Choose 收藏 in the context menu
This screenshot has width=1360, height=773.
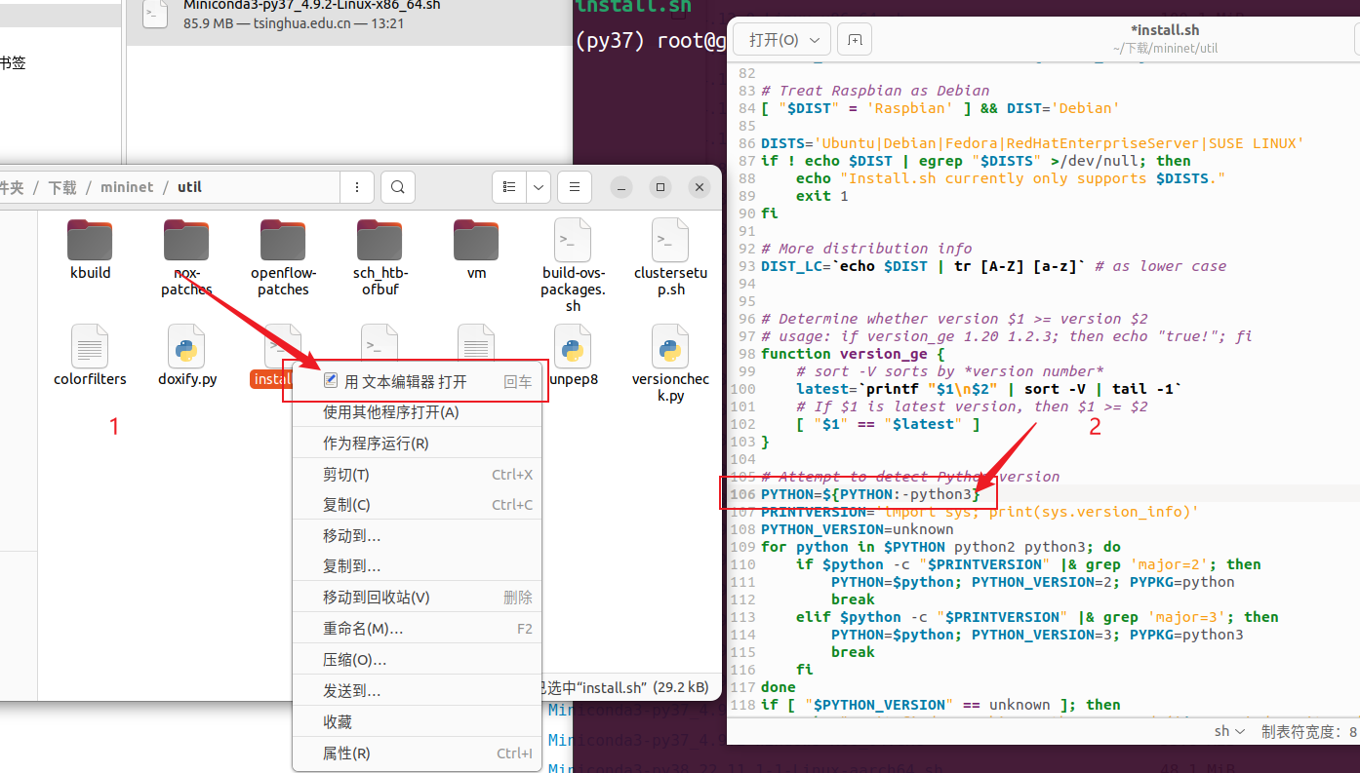(417, 722)
